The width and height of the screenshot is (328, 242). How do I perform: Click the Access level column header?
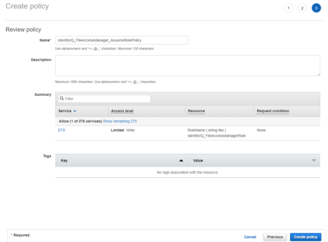coord(122,111)
